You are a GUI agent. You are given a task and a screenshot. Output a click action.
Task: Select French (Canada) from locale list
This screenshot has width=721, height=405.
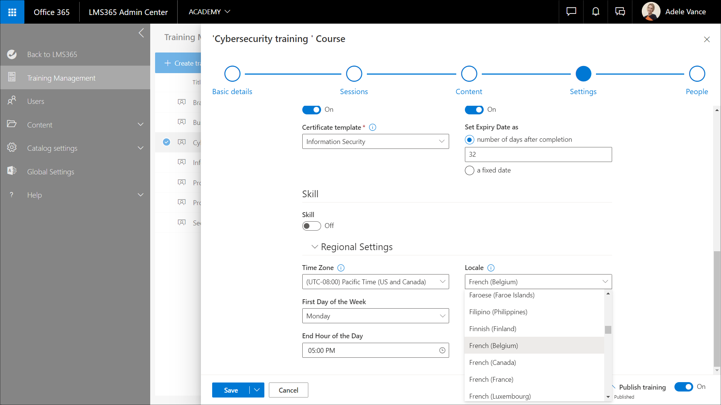492,363
